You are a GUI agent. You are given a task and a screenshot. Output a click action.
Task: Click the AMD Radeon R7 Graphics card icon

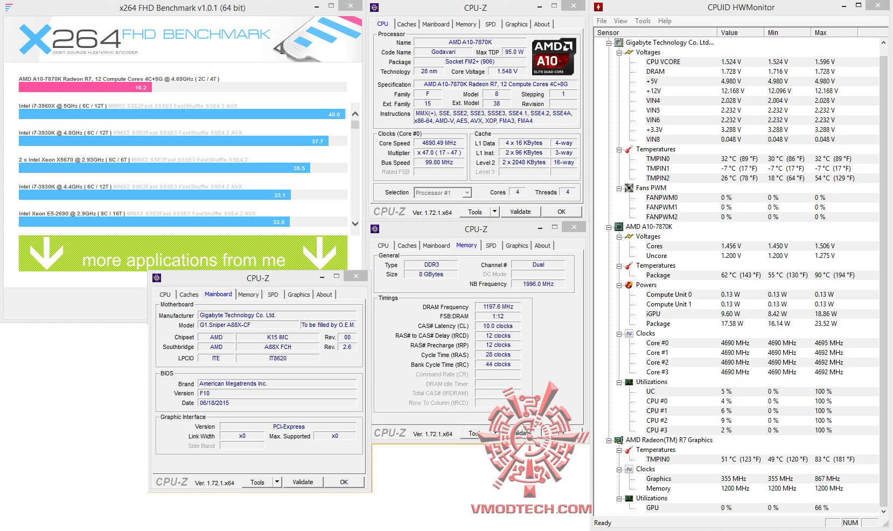[x=619, y=440]
